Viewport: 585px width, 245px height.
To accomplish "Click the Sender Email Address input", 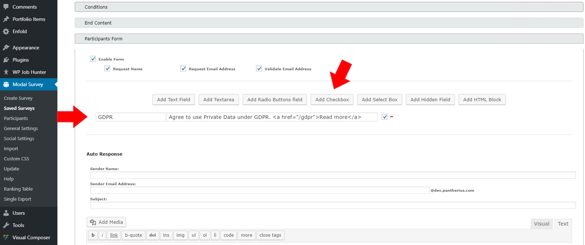I will 260,190.
